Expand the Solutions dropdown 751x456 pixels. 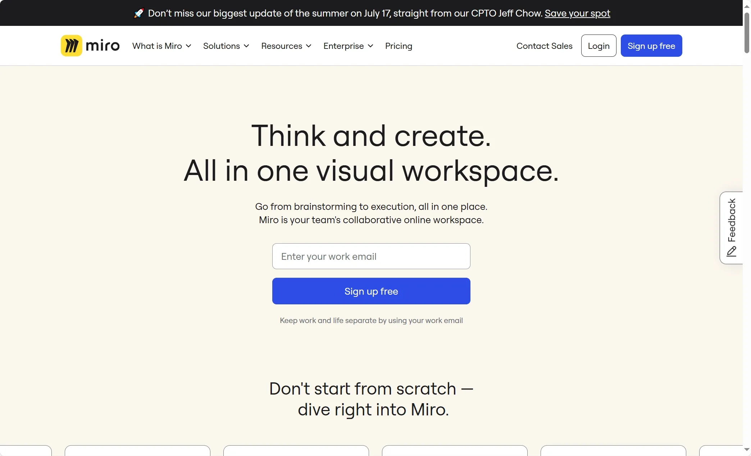click(x=226, y=46)
